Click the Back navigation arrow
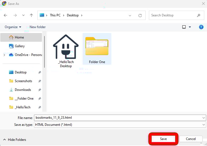Image resolution: width=207 pixels, height=146 pixels. click(5, 15)
